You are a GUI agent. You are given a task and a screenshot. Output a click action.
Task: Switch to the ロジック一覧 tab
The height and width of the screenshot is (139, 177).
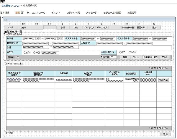(73, 13)
